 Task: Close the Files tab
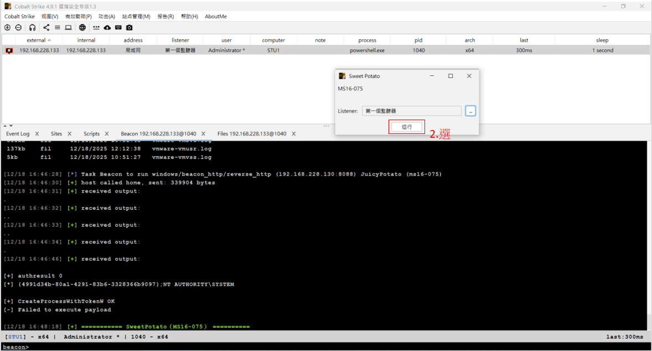pos(293,134)
